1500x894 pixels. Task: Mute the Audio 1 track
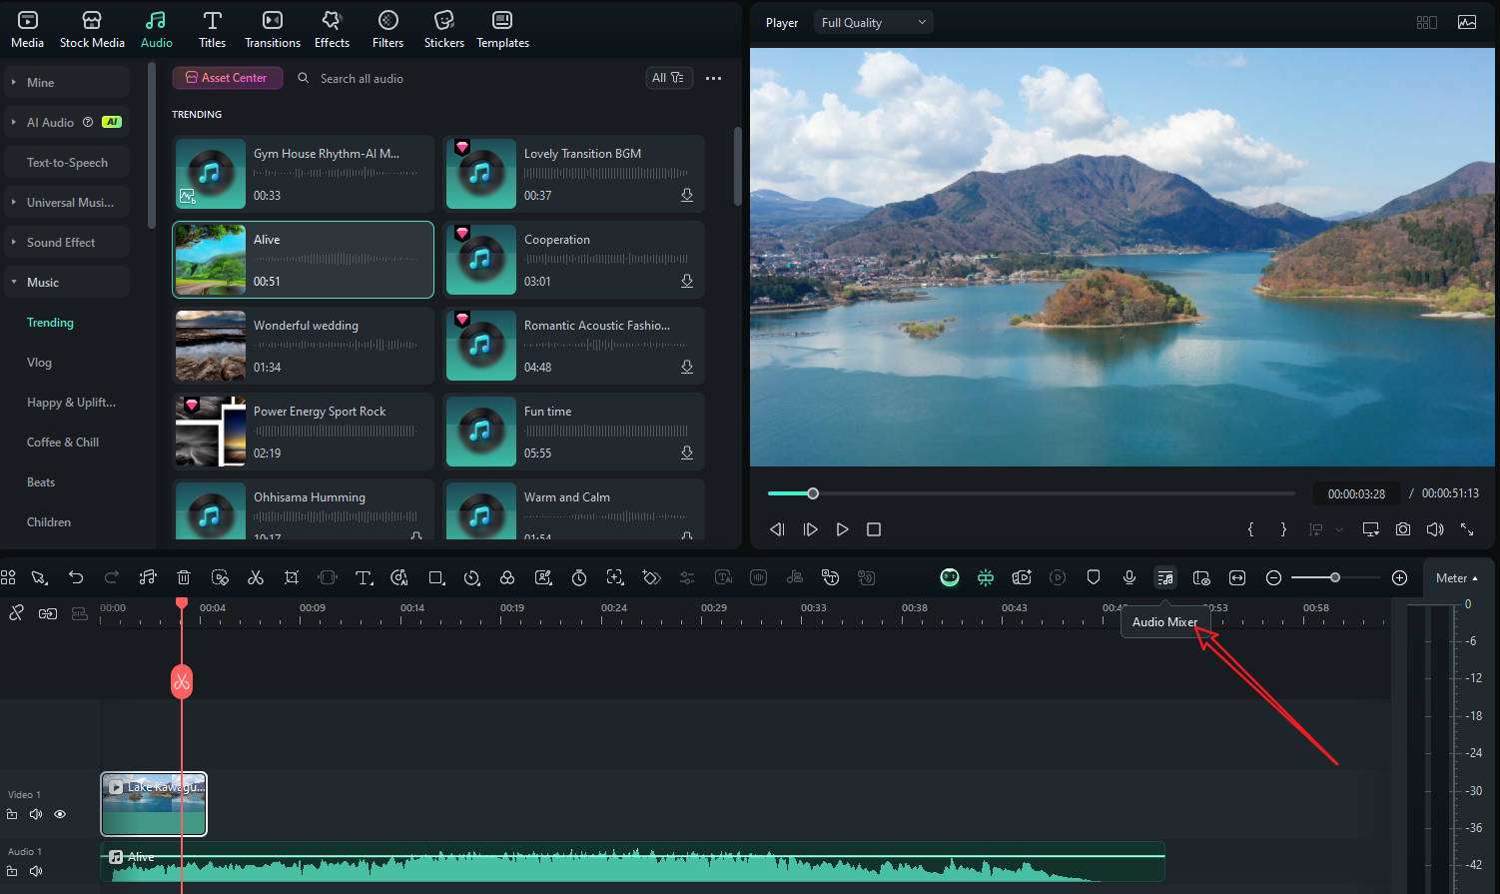point(36,871)
